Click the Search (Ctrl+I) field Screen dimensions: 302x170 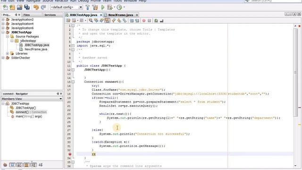(273, 1)
